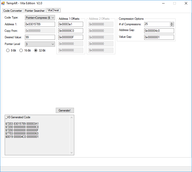This screenshot has height=172, width=192.
Task: Click the Generate! button
Action: pyautogui.click(x=65, y=110)
